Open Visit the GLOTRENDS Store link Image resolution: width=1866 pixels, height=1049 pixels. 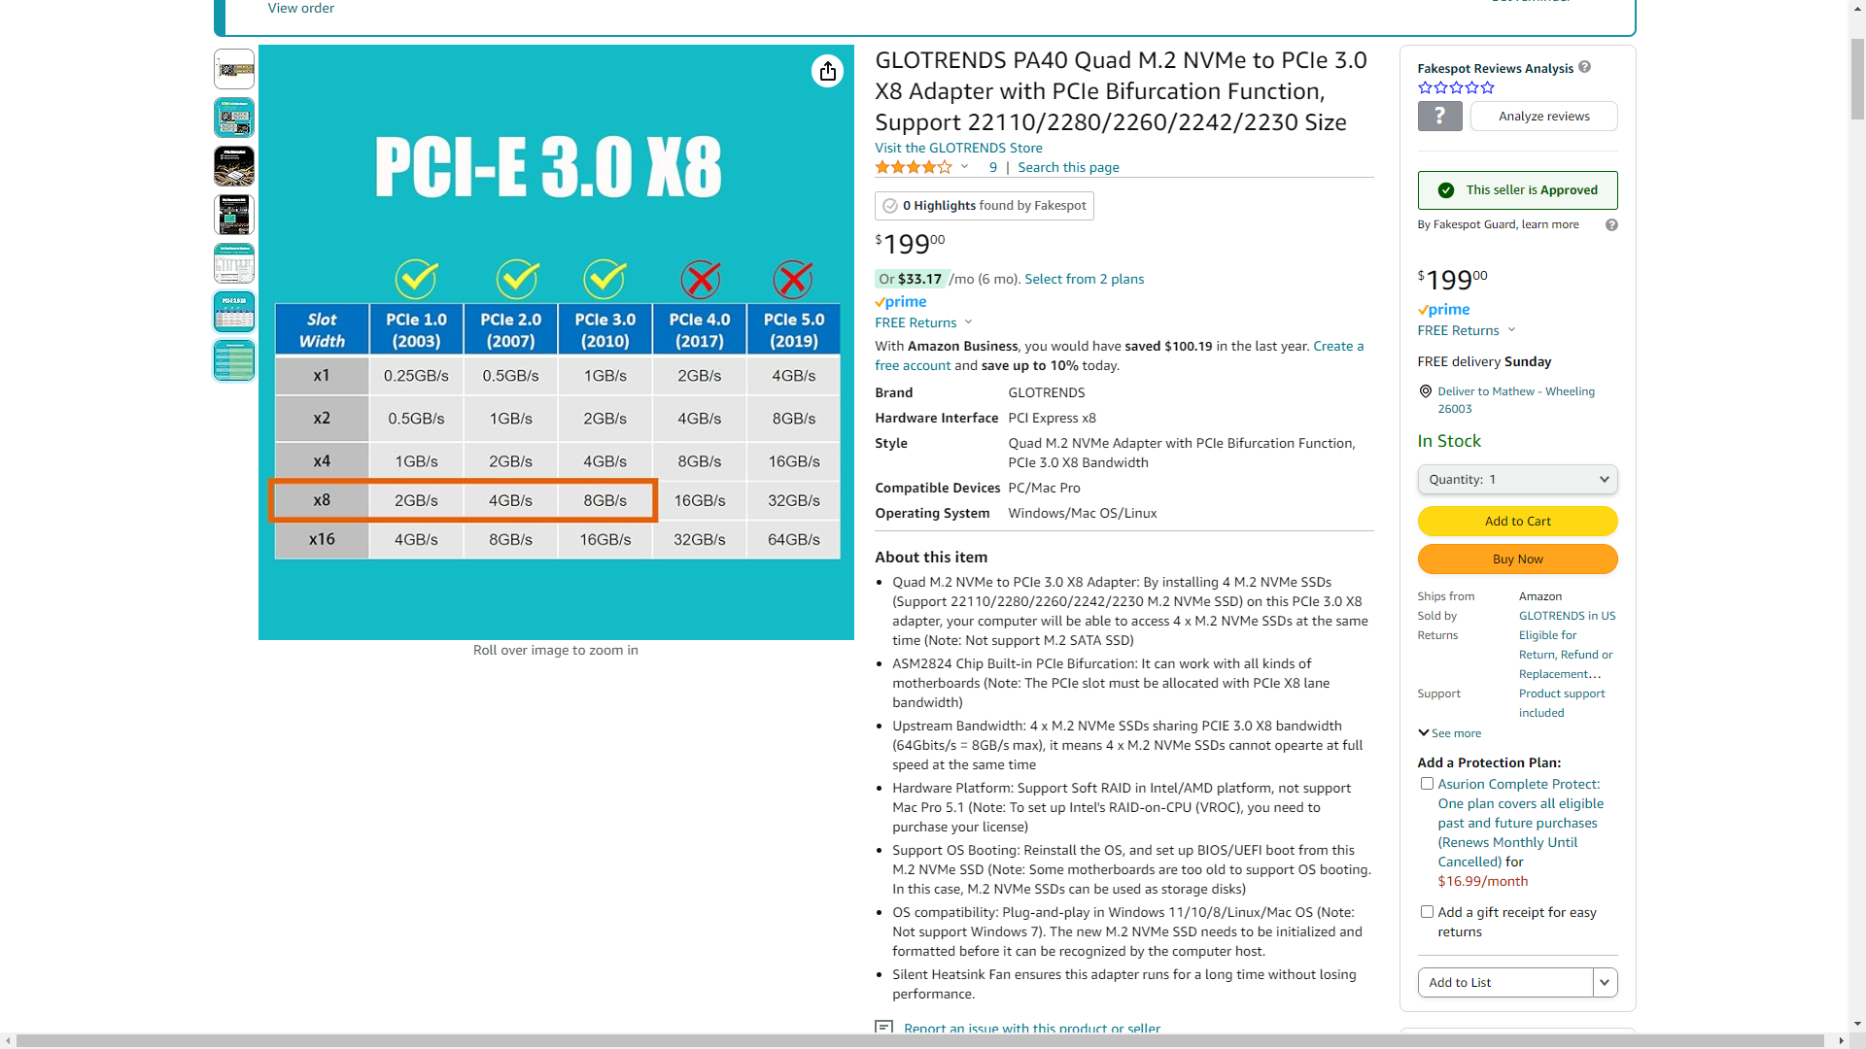(958, 148)
